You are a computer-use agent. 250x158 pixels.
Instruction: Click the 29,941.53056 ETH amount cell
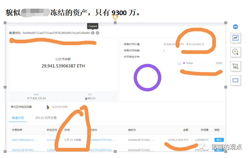178,140
